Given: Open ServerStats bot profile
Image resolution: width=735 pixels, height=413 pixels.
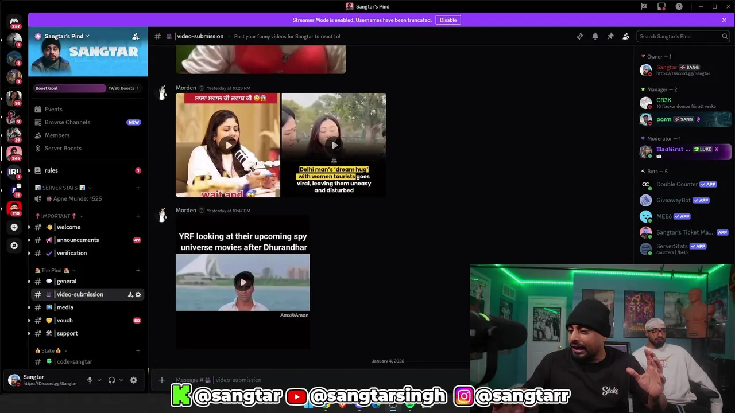Looking at the screenshot, I should 684,249.
